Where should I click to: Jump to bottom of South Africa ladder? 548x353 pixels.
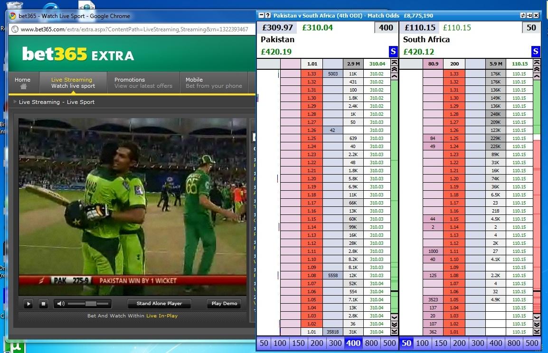pos(537,332)
